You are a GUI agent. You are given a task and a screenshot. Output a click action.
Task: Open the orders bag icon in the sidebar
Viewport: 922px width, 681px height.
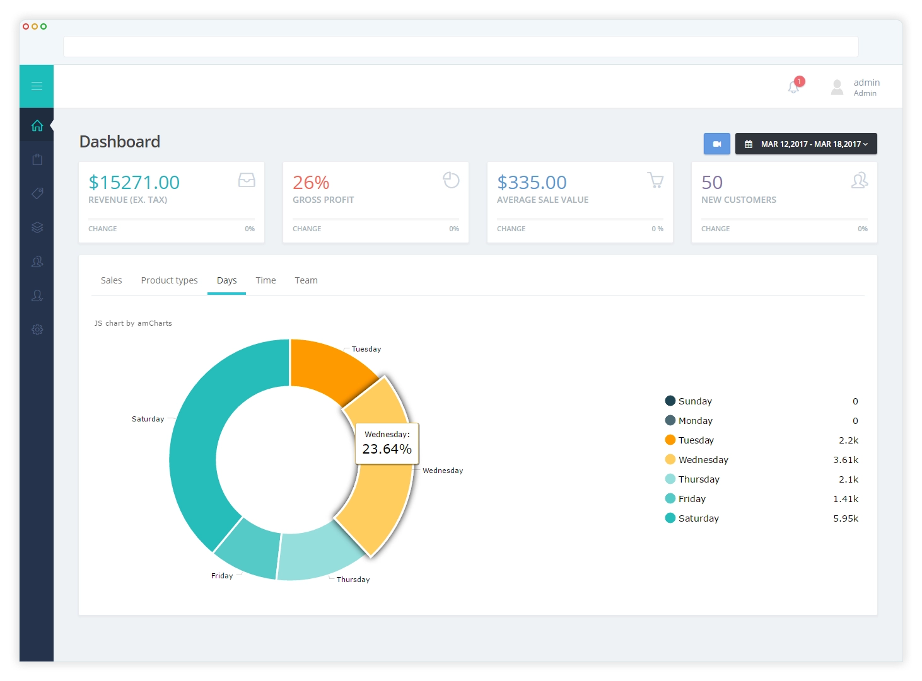click(37, 159)
